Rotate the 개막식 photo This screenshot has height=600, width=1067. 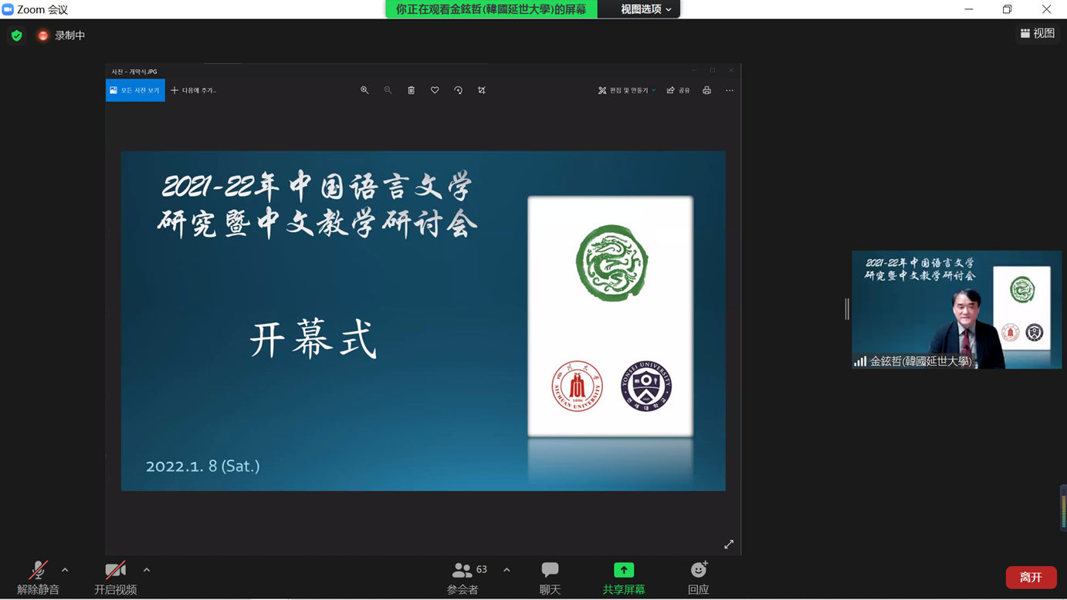pos(458,90)
